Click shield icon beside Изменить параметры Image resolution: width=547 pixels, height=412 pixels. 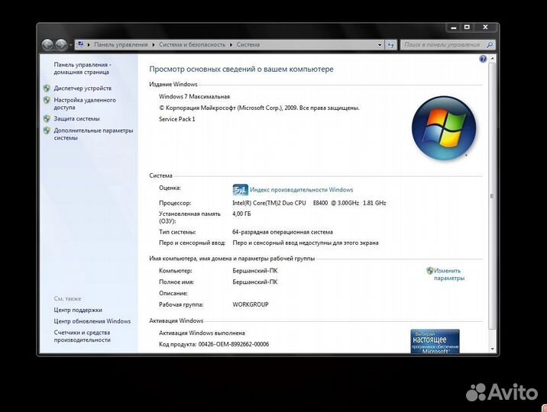[x=430, y=271]
